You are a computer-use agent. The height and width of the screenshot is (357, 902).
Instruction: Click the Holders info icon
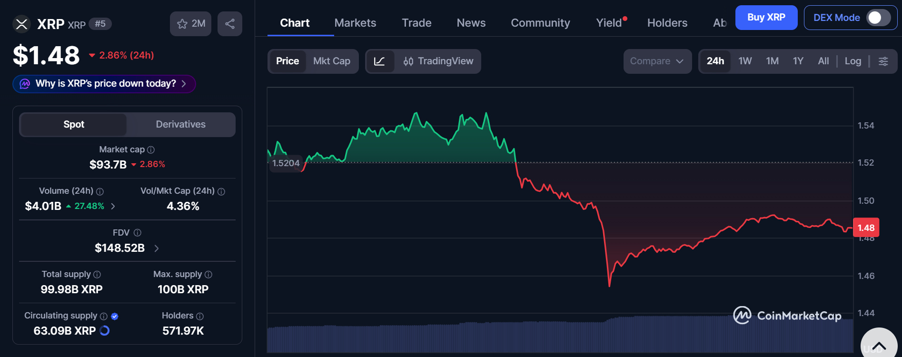[x=200, y=316]
